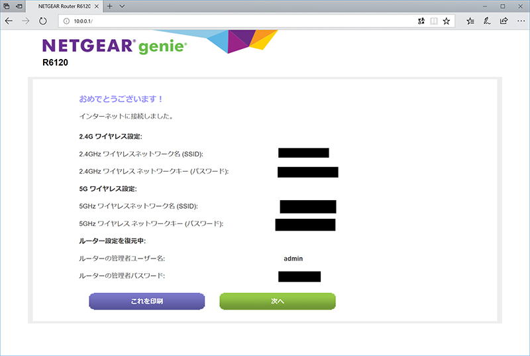Screen dimensions: 530x356
Task: Click the NETGEAR genie logo
Action: click(114, 46)
